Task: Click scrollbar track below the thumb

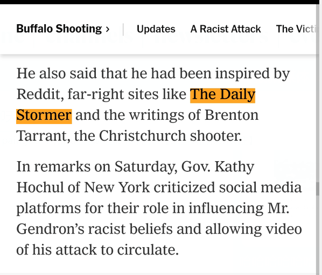Action: [x=318, y=235]
